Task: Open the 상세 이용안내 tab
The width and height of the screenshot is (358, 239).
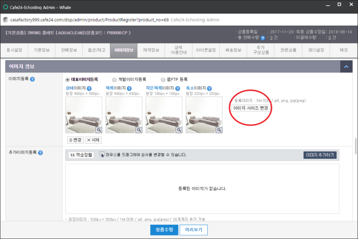Action: coord(179,50)
